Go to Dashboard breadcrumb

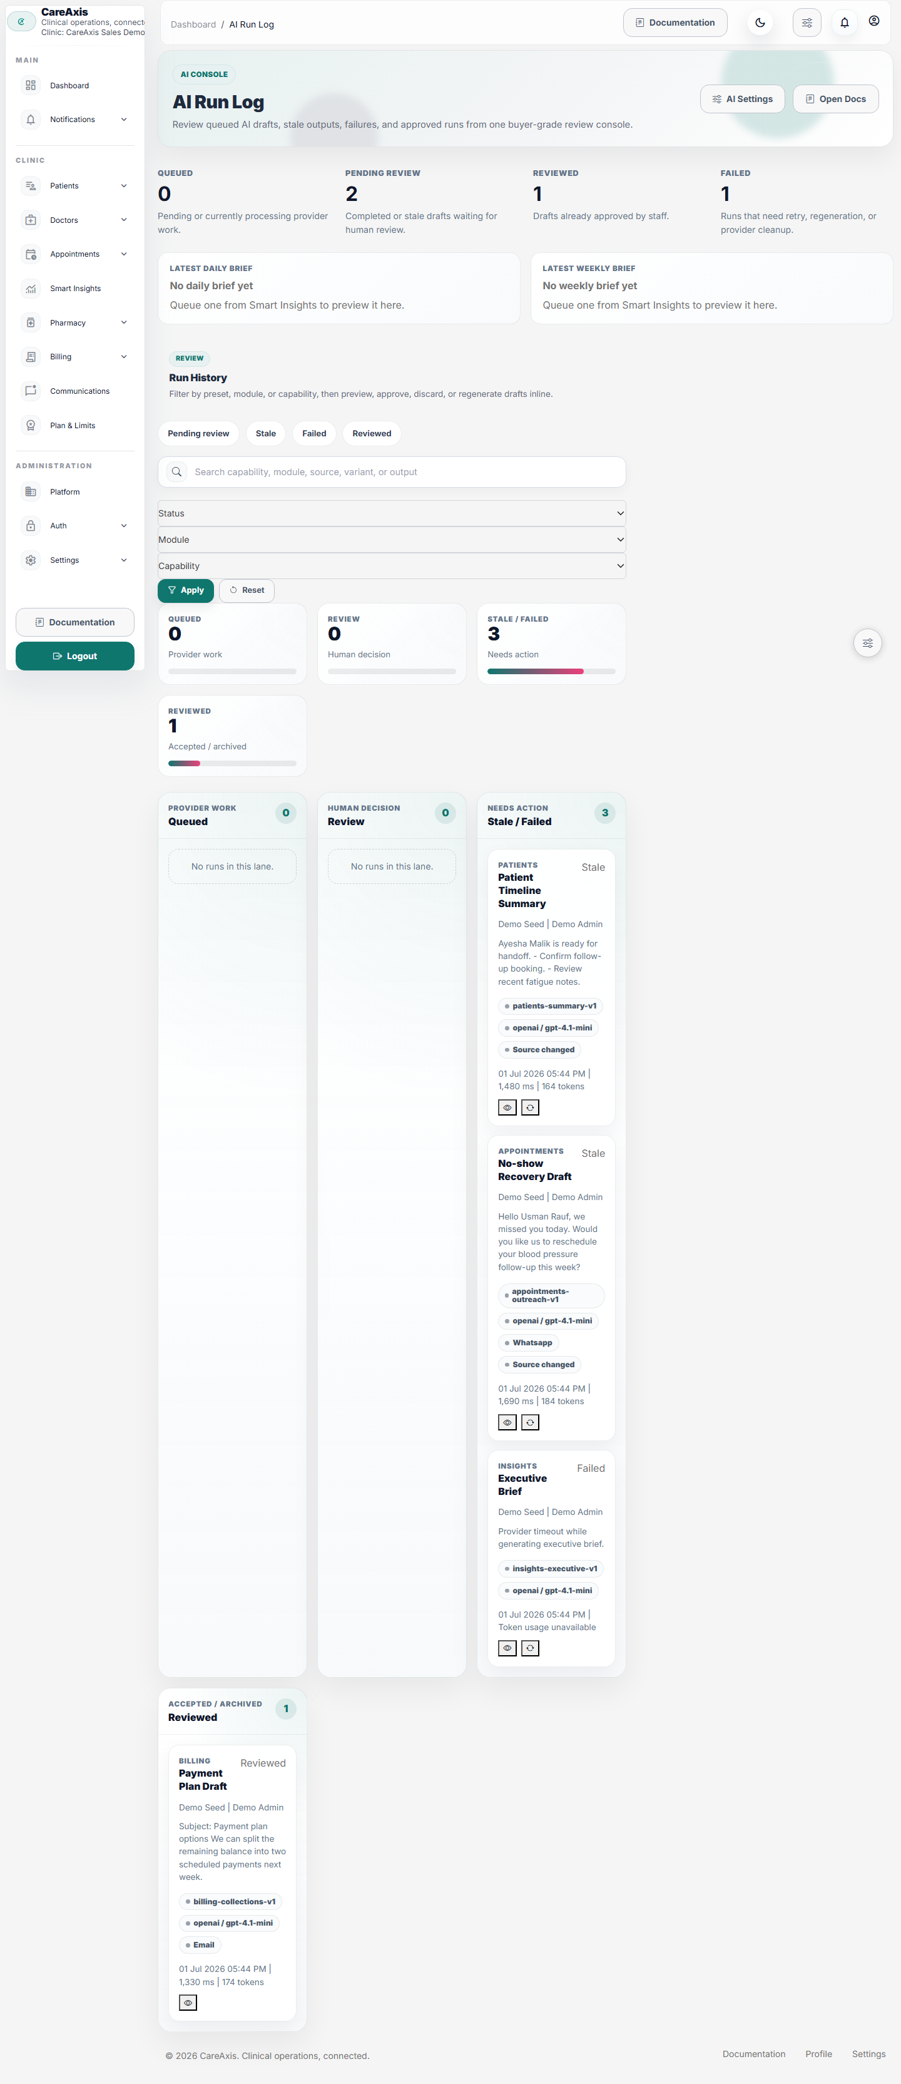click(193, 24)
